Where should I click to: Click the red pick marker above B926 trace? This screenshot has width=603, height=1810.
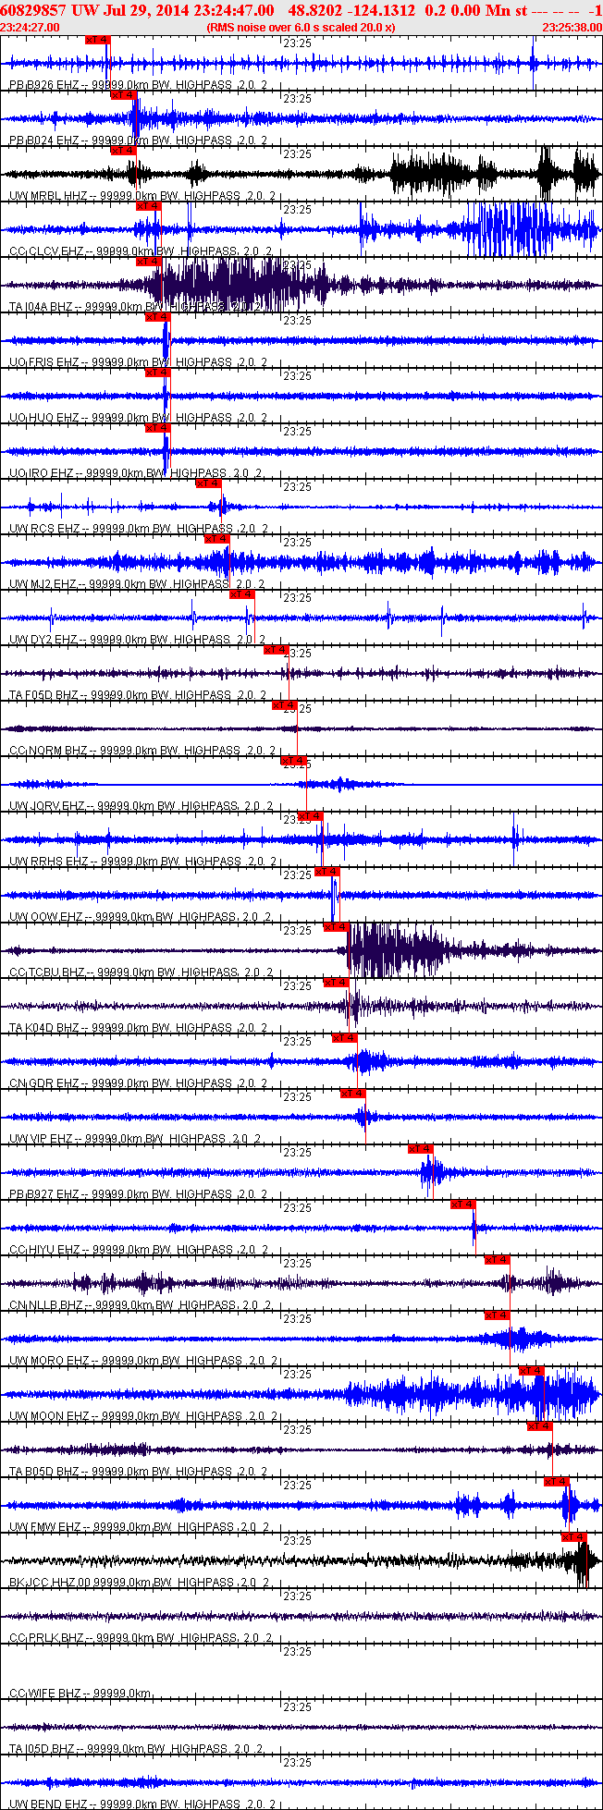click(97, 40)
